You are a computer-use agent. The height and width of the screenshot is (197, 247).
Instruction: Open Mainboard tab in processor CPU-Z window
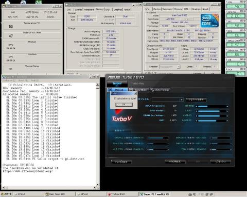(x=167, y=9)
